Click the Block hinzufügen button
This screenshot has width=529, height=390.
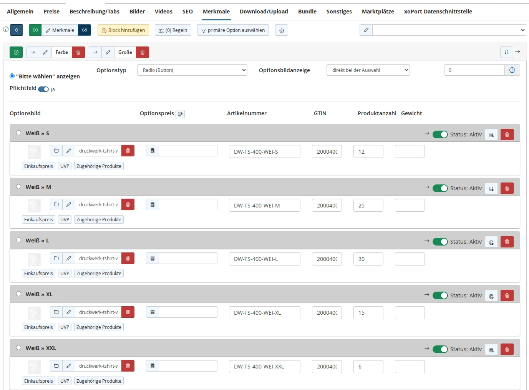click(123, 30)
